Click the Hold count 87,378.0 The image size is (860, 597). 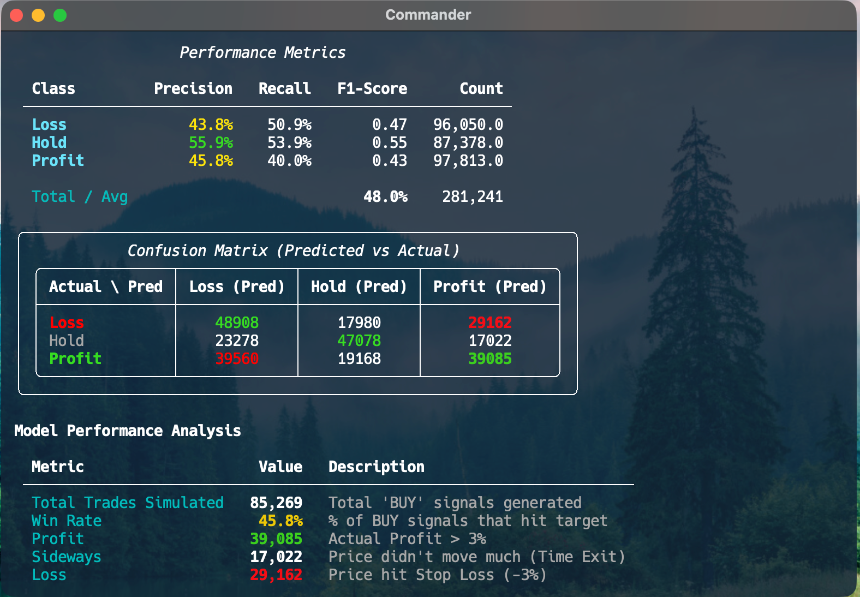(x=468, y=142)
